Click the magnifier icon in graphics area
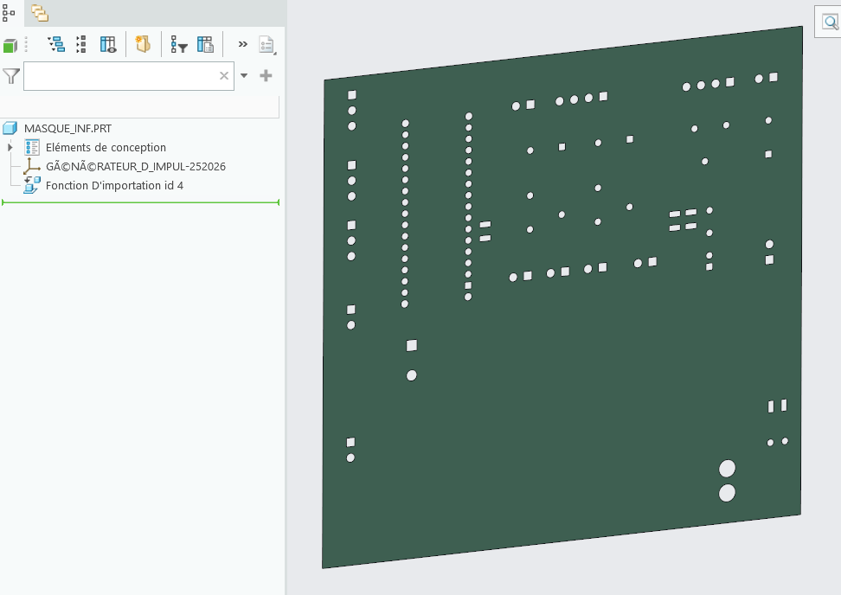The height and width of the screenshot is (595, 841). point(831,22)
